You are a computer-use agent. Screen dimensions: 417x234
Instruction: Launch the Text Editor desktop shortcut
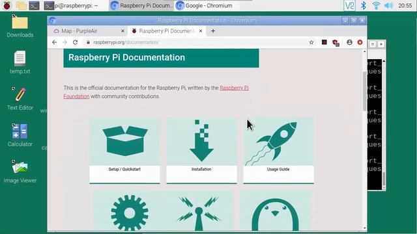[20, 98]
